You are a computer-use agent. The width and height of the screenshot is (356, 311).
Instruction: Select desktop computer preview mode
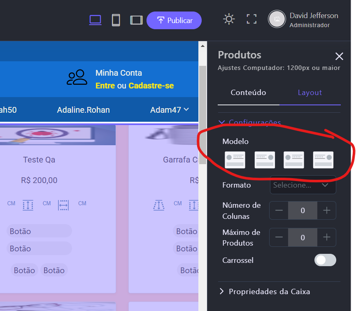tap(95, 20)
